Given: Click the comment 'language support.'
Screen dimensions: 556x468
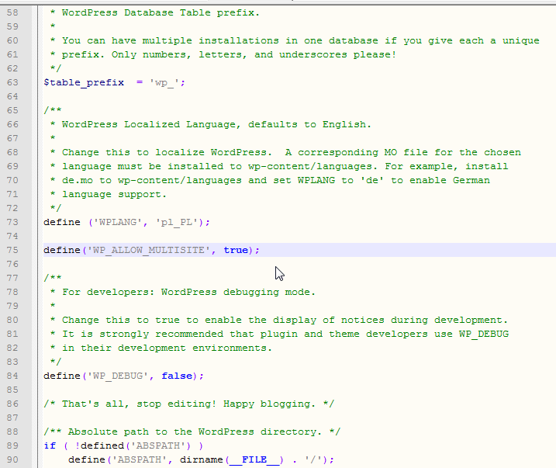Looking at the screenshot, I should point(114,195).
